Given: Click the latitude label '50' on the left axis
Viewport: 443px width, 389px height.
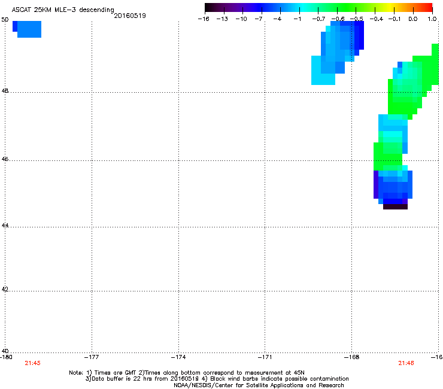Looking at the screenshot, I should [5, 20].
